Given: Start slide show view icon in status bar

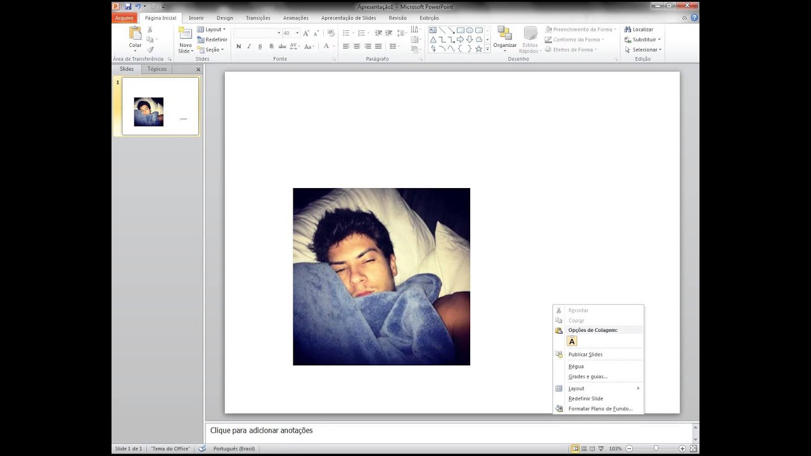Looking at the screenshot, I should [x=601, y=448].
